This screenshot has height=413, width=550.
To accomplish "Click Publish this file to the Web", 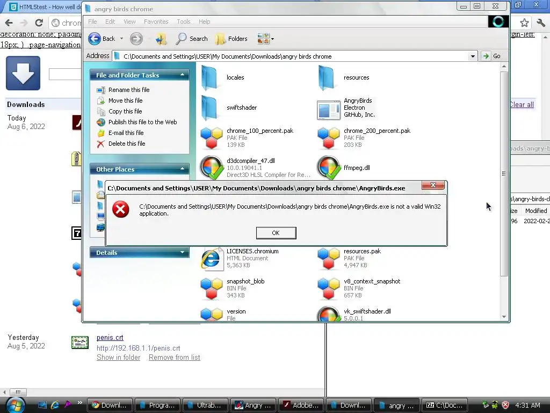I will tap(142, 122).
